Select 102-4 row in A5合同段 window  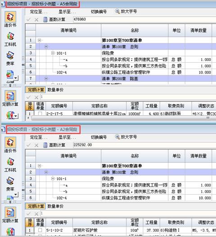coord(121,72)
